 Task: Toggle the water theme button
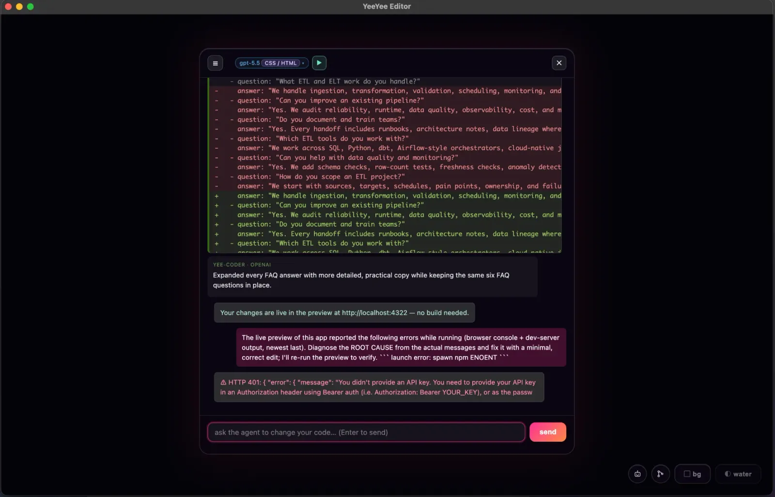click(x=738, y=474)
